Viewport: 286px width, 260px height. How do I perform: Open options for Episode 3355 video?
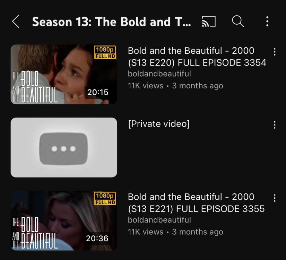point(275,198)
